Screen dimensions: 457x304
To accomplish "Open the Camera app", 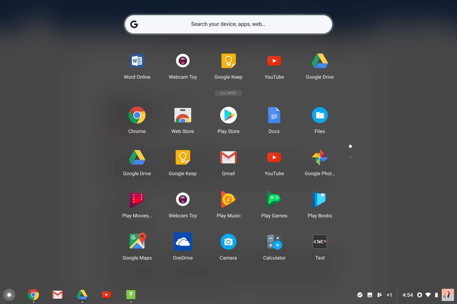I will click(228, 242).
